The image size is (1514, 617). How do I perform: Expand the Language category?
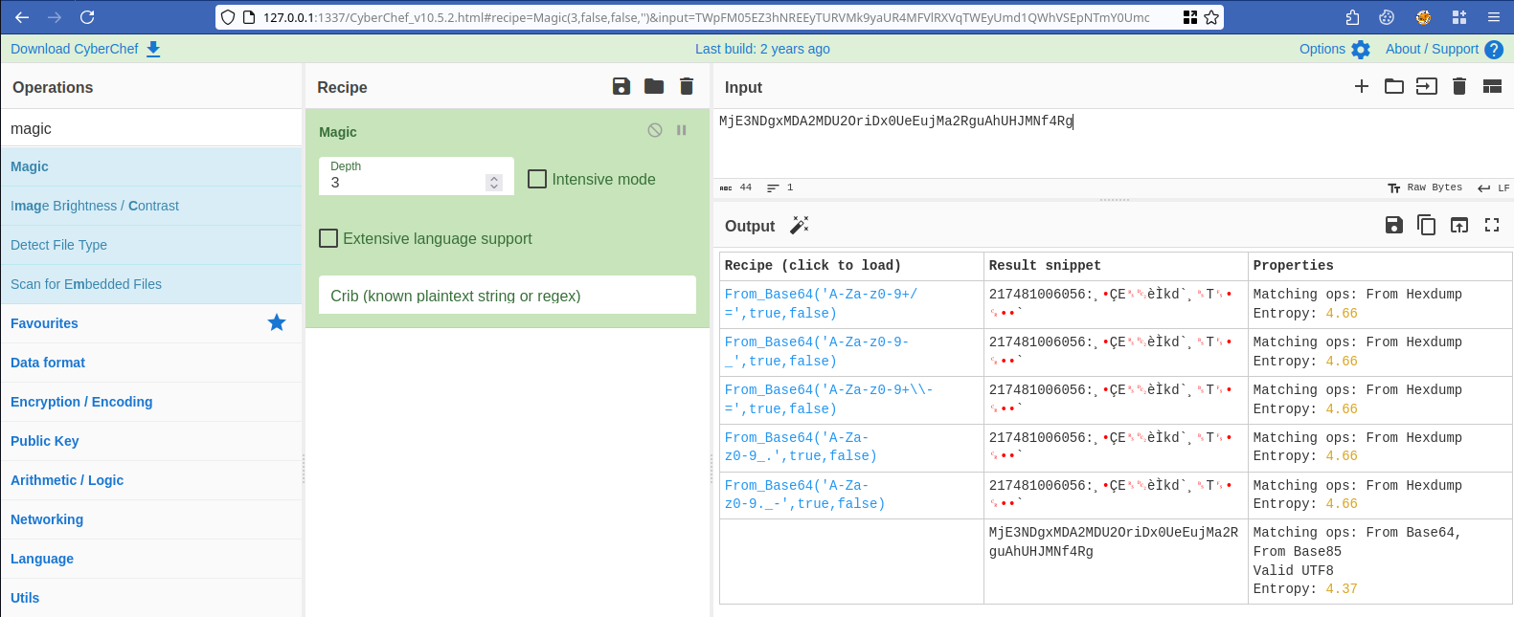tap(152, 559)
